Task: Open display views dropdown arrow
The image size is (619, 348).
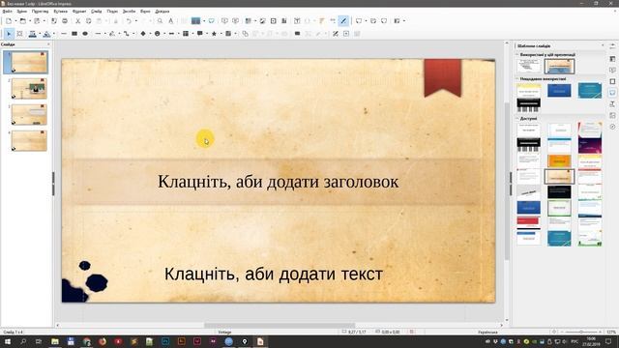Action: click(x=204, y=21)
